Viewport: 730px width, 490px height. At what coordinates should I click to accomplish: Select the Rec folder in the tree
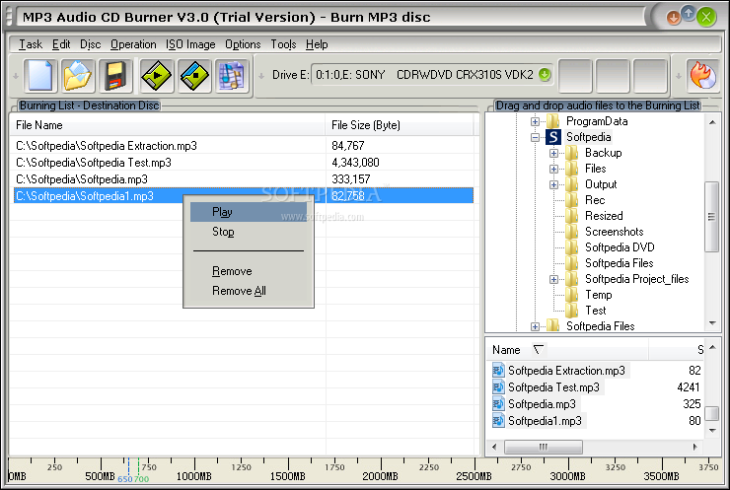tap(595, 200)
